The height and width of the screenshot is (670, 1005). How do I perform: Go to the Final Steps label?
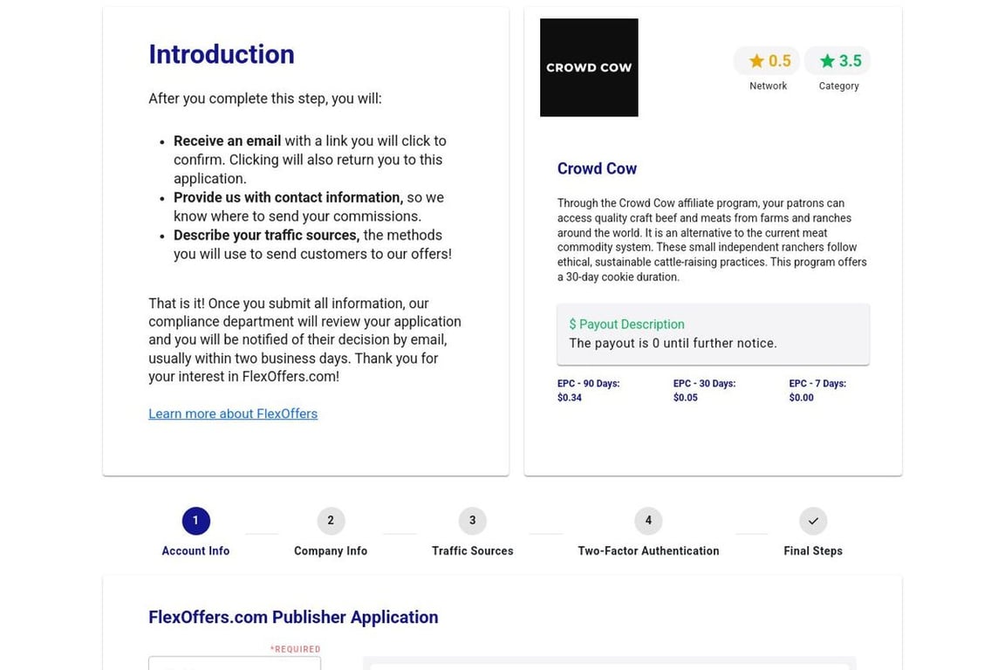click(812, 551)
